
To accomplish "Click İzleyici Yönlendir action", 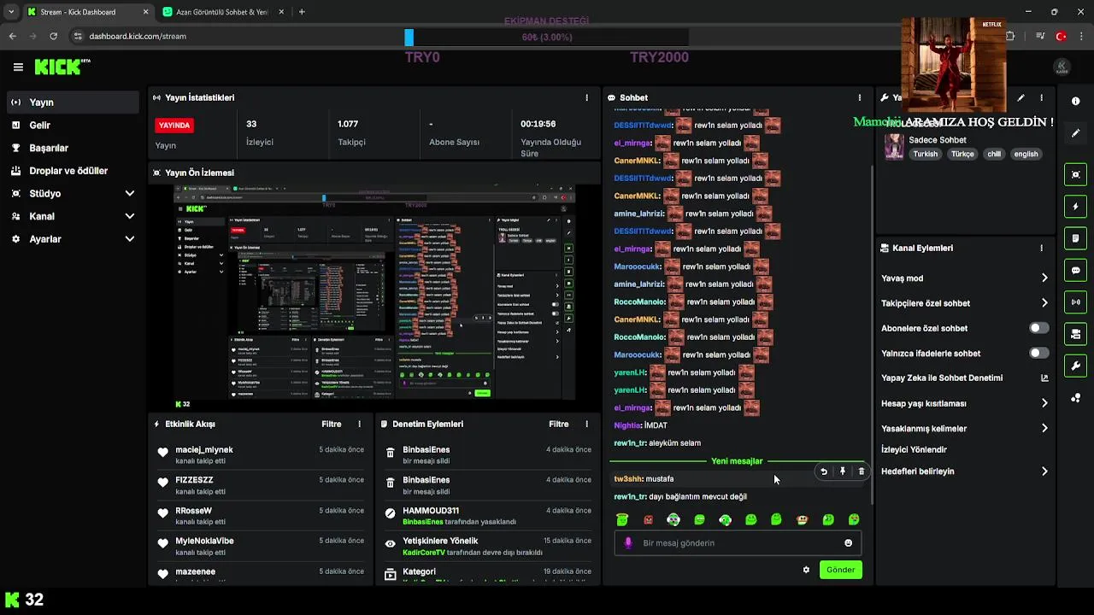I will [x=914, y=449].
